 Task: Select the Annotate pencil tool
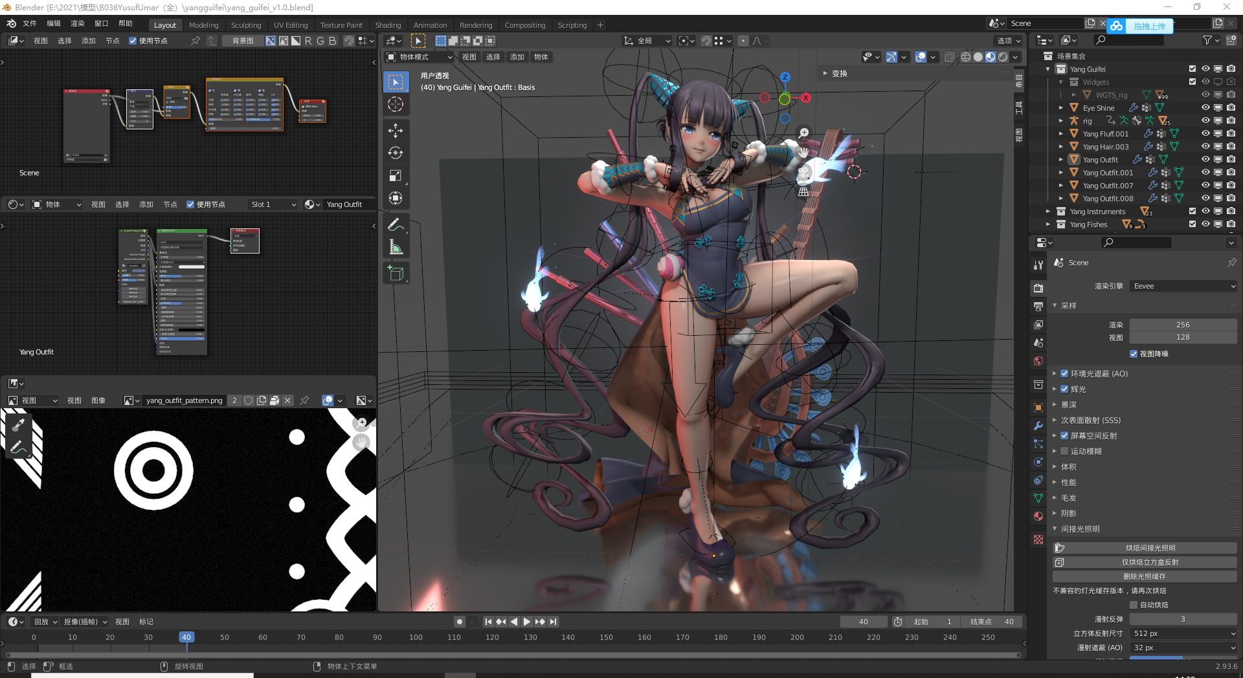(396, 224)
